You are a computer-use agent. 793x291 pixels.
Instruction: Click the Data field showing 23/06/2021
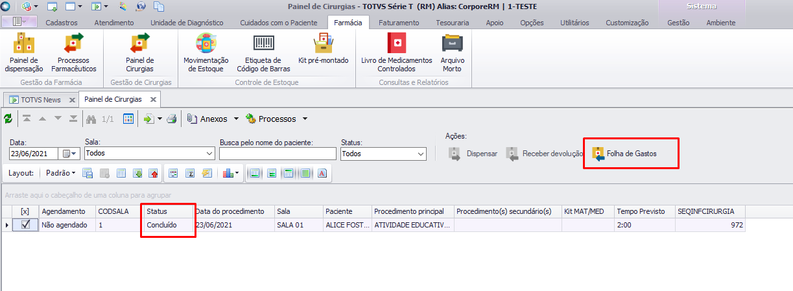(34, 154)
